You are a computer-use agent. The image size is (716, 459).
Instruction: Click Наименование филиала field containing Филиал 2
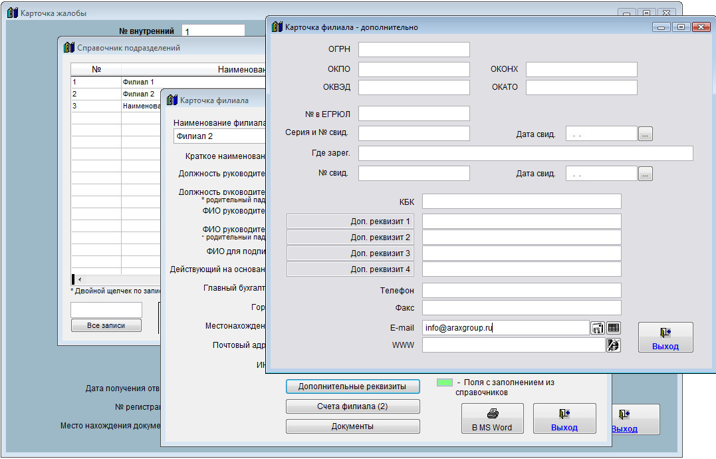[x=219, y=136]
